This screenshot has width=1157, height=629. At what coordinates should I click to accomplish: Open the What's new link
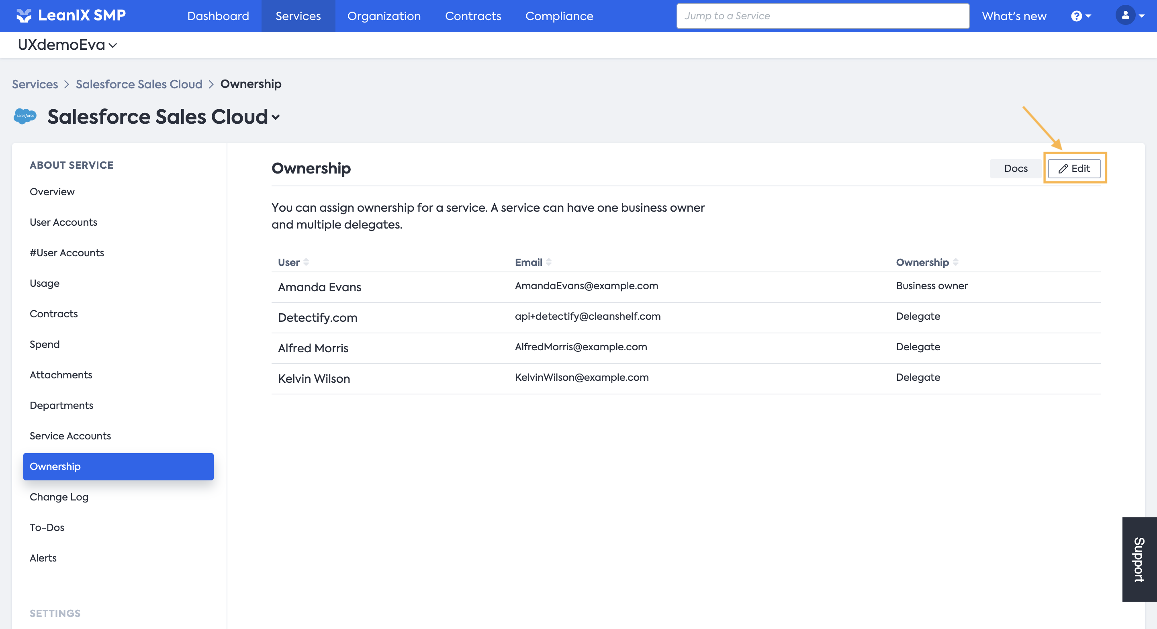(1014, 16)
